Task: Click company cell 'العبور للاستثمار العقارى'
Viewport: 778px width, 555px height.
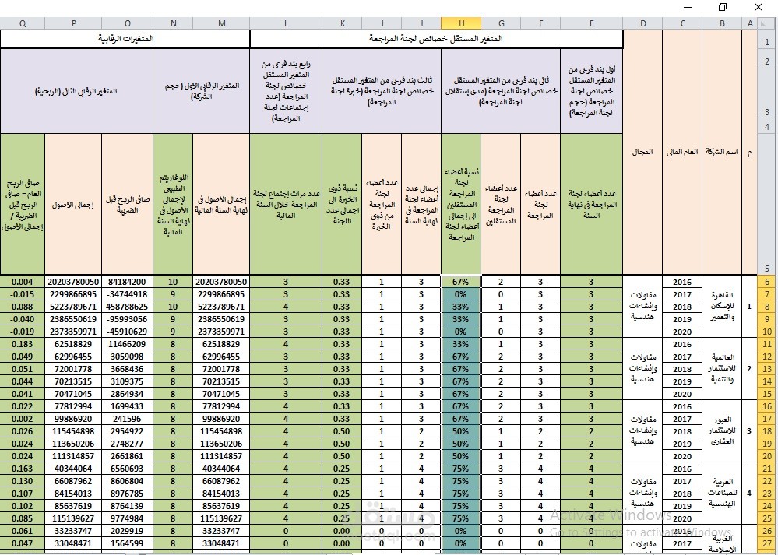Action: tap(722, 431)
